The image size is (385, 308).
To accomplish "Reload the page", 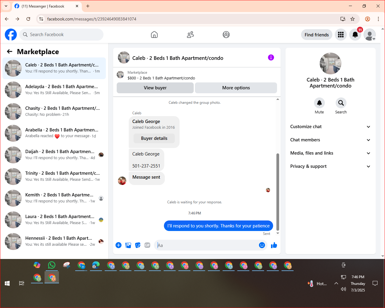I will click(x=28, y=19).
